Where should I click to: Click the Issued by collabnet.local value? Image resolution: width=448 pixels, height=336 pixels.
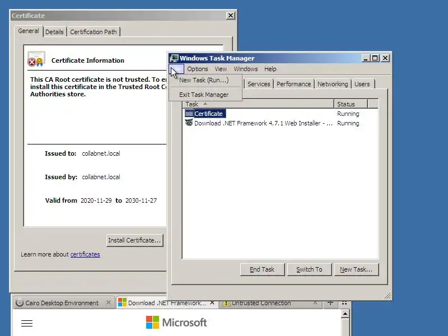[101, 177]
